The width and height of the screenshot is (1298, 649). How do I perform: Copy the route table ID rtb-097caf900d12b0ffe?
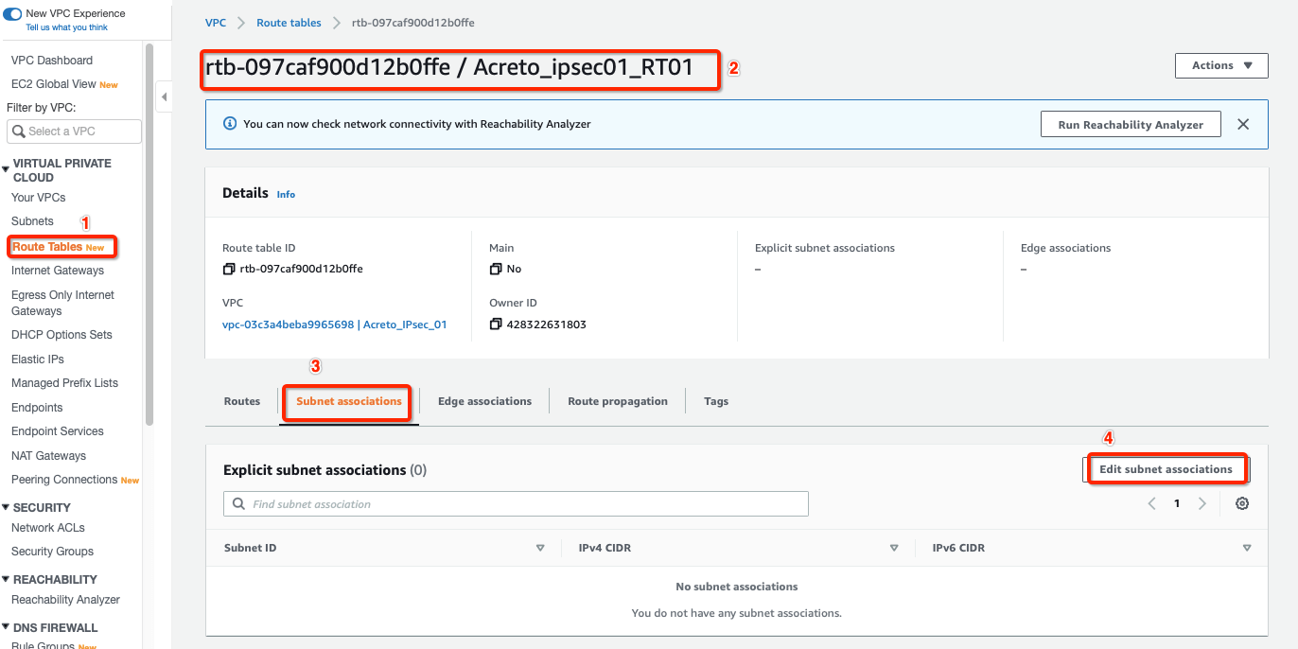coord(228,270)
